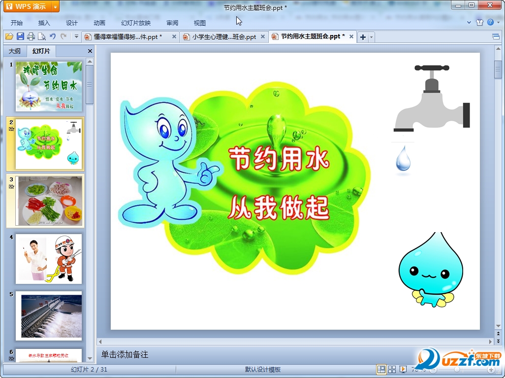Viewport: 505px width, 378px height.
Task: Click the slide editor vertical scroll up arrow
Action: [498, 49]
